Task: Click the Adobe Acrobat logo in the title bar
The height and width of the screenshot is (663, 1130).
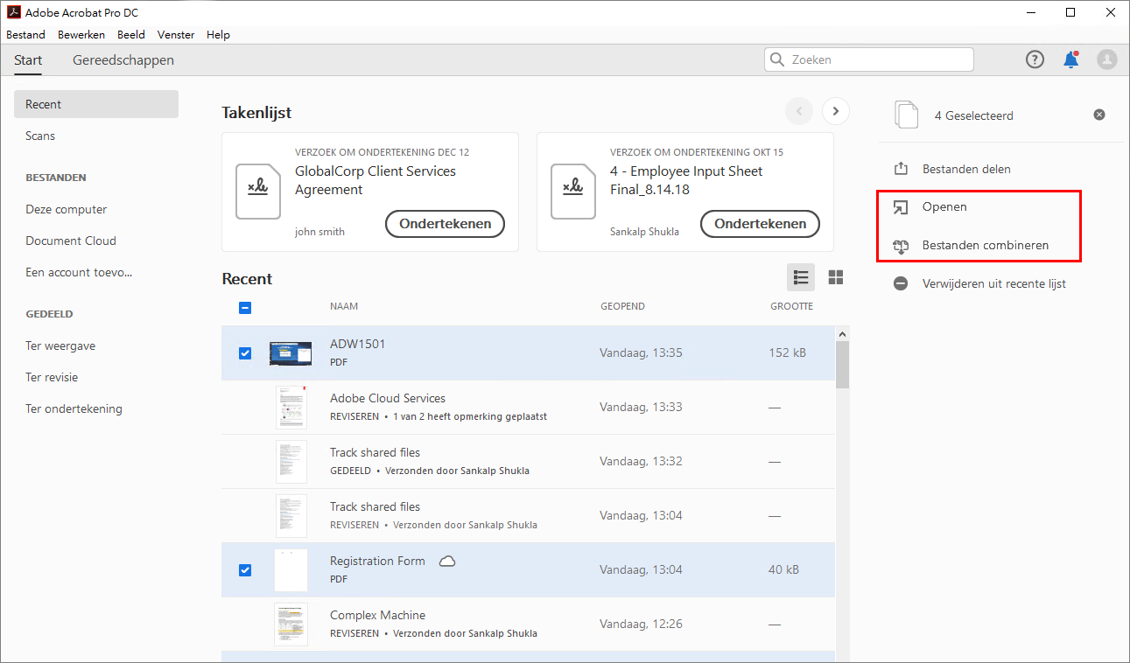Action: pyautogui.click(x=13, y=12)
